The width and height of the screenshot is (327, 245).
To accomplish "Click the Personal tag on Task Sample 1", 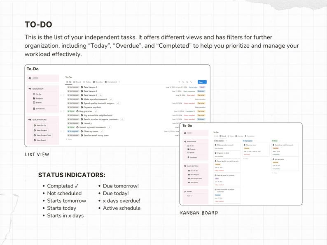I will coord(201,95).
